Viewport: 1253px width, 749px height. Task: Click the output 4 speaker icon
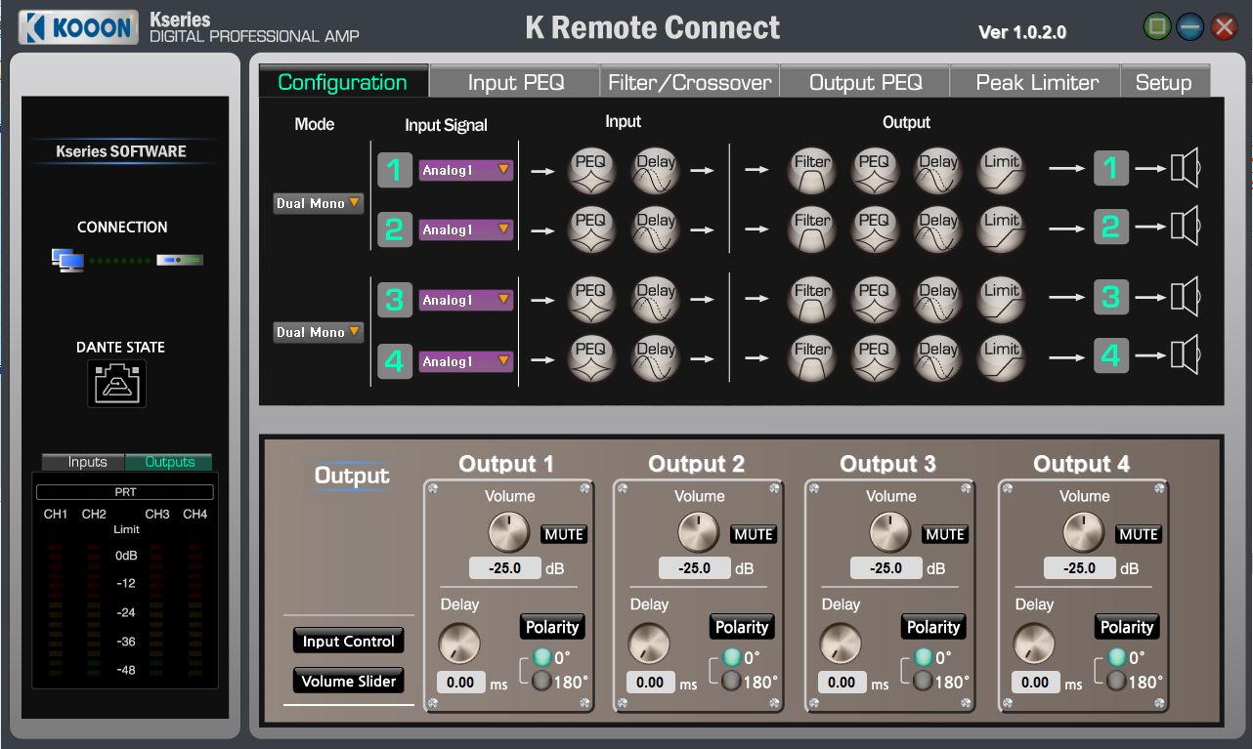tap(1184, 354)
